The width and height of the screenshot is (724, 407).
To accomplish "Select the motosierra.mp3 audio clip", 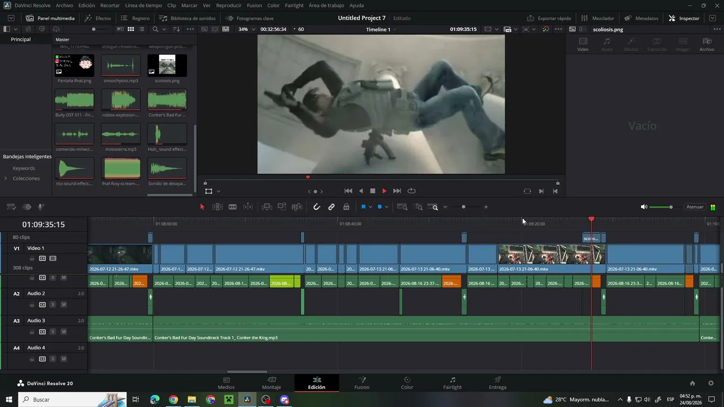I will [120, 134].
